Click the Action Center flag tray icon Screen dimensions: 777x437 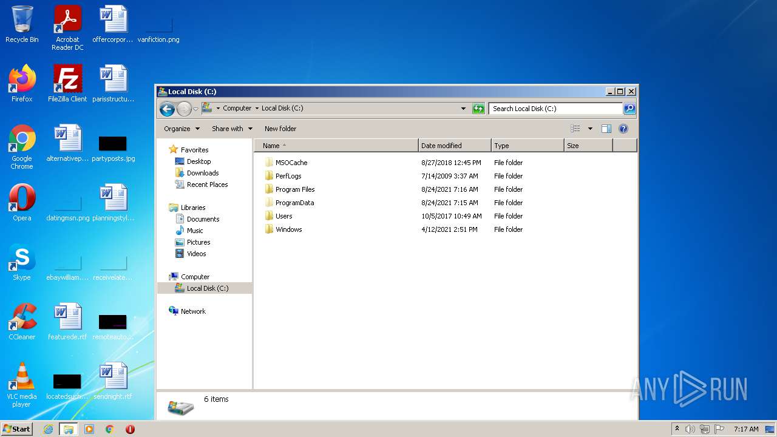pyautogui.click(x=719, y=429)
